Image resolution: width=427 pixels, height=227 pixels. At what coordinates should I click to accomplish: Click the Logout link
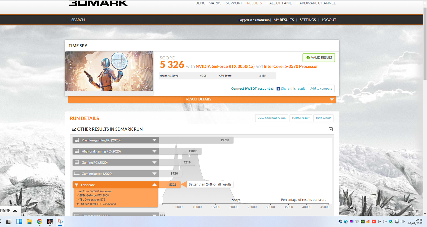click(x=329, y=20)
